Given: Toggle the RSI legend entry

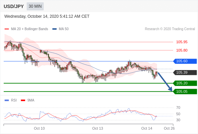Looking at the screenshot, I should click(x=11, y=100).
